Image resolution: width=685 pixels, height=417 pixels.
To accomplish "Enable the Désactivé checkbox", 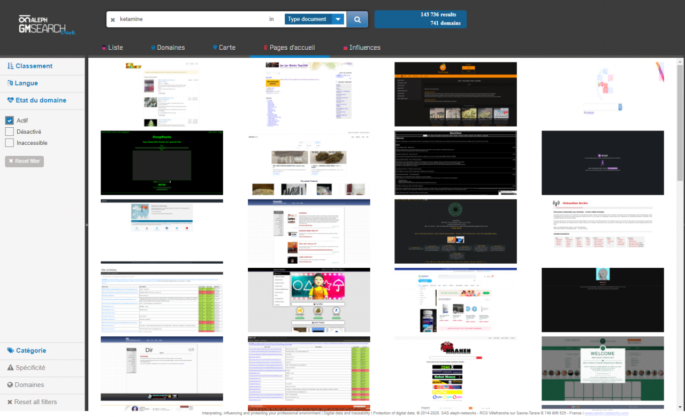I will [9, 132].
